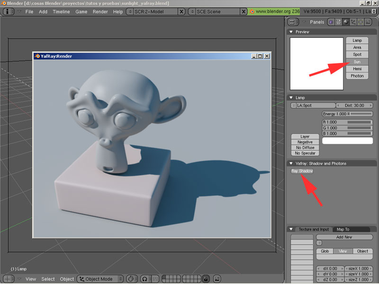Select the Sun lamp type
This screenshot has width=379, height=284.
pyautogui.click(x=357, y=62)
